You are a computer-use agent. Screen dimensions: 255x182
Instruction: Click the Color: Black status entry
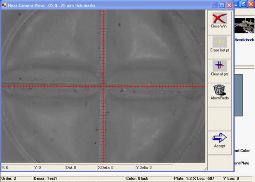(x=149, y=178)
